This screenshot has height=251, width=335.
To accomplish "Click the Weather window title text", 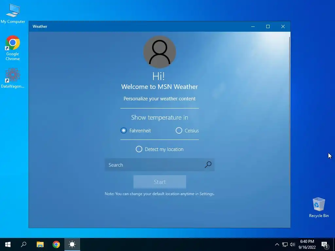I will pos(40,26).
